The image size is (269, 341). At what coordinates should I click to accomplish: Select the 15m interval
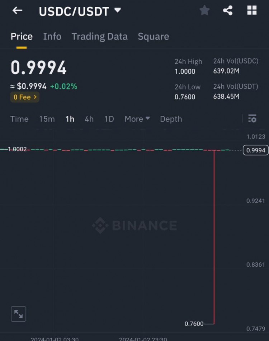click(47, 119)
